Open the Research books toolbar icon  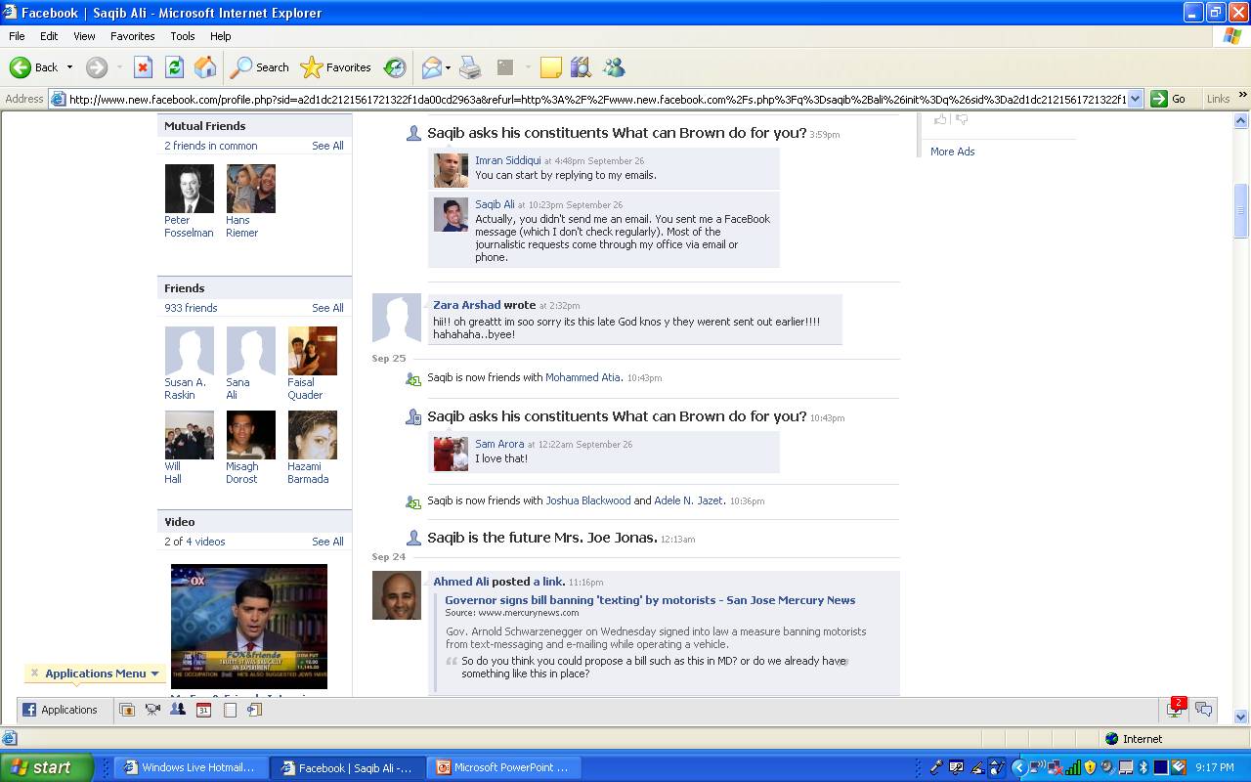click(x=582, y=67)
